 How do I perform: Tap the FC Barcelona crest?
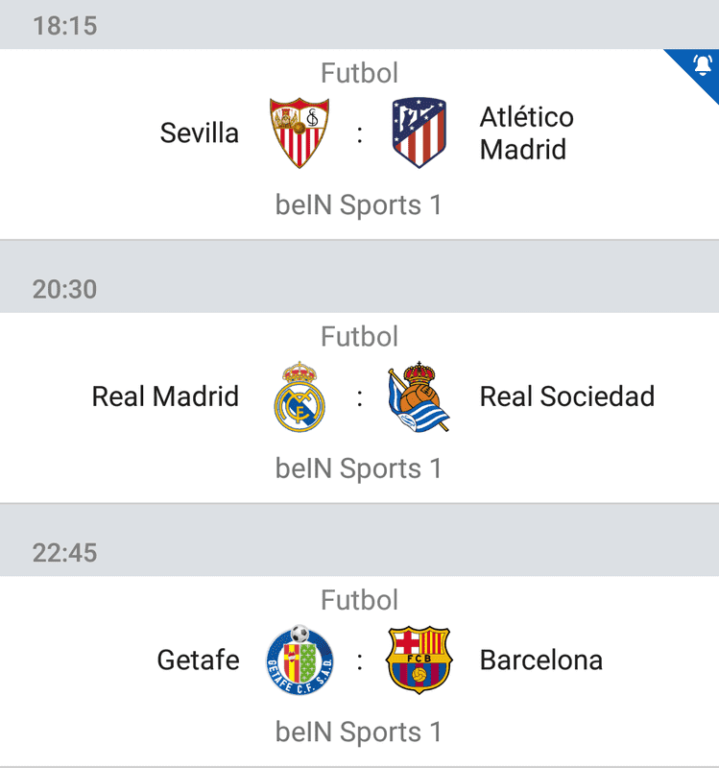pyautogui.click(x=419, y=660)
